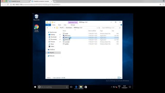Open recent locations dropdown arrow
The width and height of the screenshot is (165, 93).
(53, 28)
